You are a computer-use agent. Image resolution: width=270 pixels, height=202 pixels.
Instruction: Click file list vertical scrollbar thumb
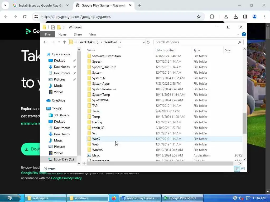244,123
